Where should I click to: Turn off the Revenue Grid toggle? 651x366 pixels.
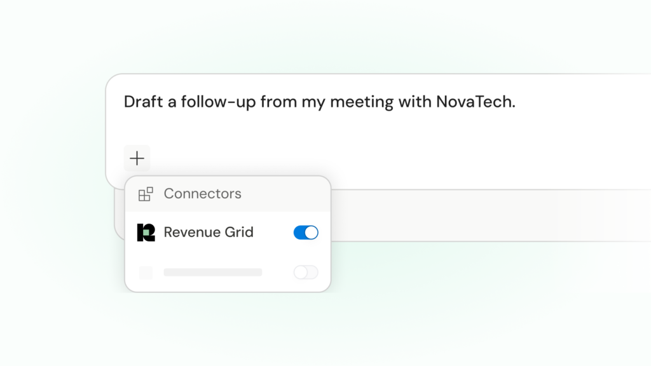point(306,233)
